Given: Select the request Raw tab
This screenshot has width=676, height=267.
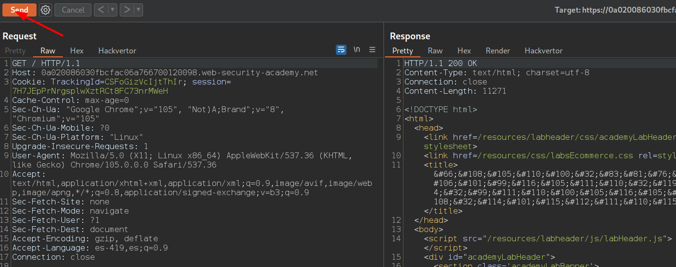Looking at the screenshot, I should [x=48, y=50].
